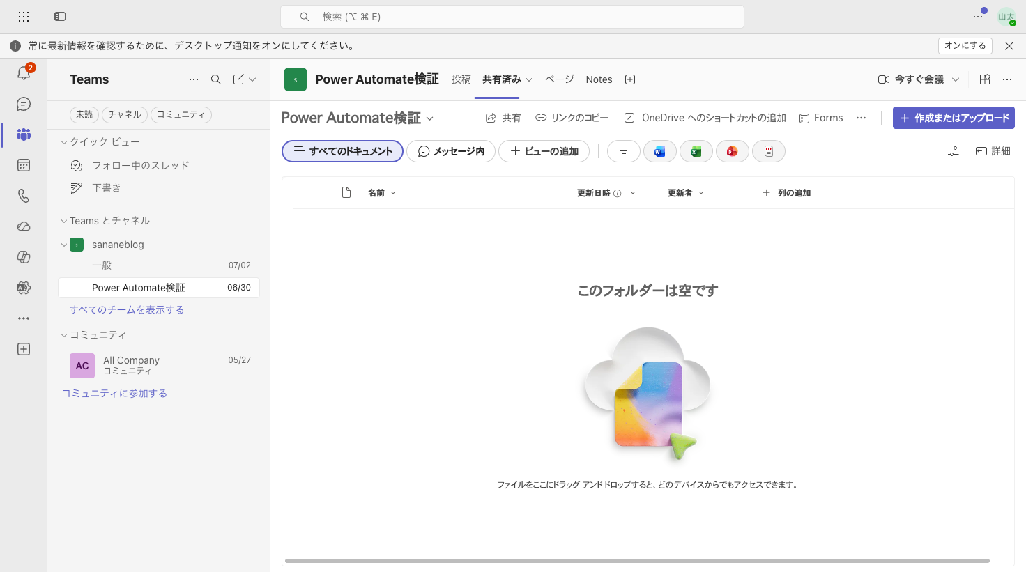Screen dimensions: 1026x572
Task: Open more toolbar commands ellipsis
Action: point(862,118)
